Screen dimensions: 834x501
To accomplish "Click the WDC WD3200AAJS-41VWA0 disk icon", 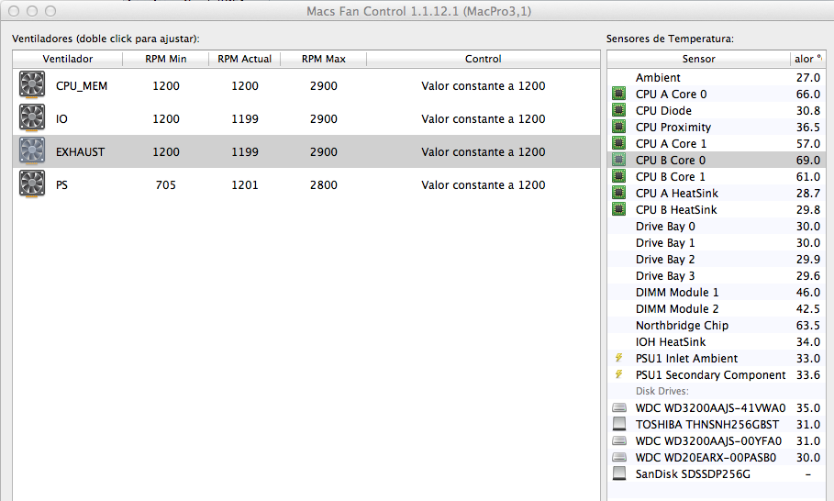I will (619, 408).
